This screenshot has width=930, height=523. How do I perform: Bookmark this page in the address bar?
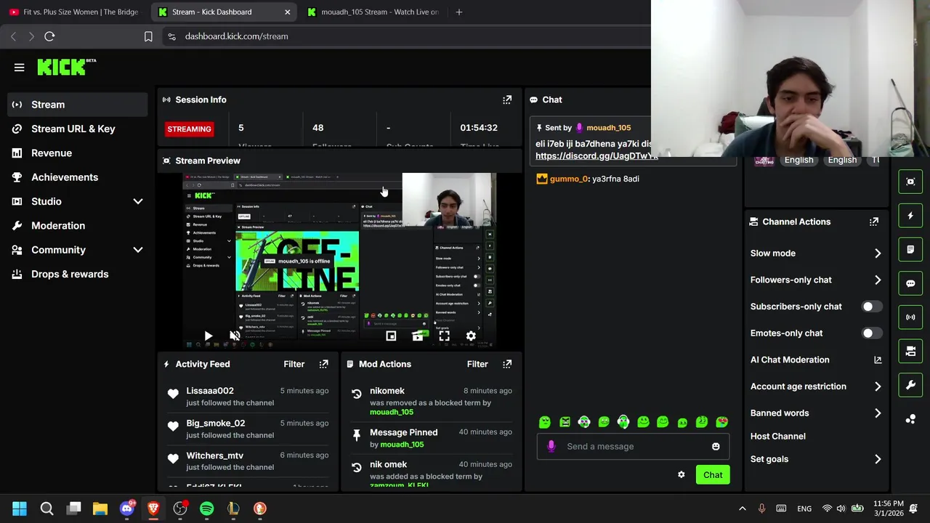(148, 36)
